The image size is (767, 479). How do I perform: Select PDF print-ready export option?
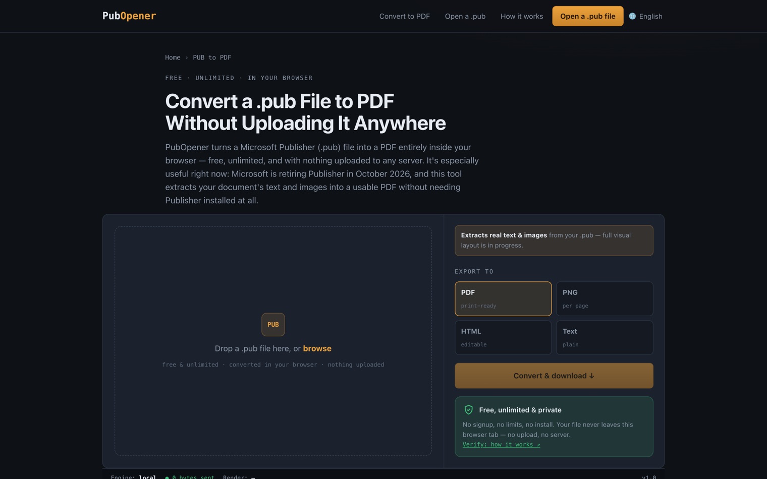(x=503, y=298)
